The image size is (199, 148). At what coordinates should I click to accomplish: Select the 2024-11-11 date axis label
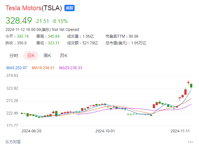tap(180, 131)
